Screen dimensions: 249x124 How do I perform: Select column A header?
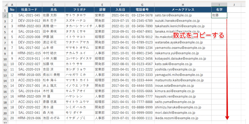click(x=12, y=5)
